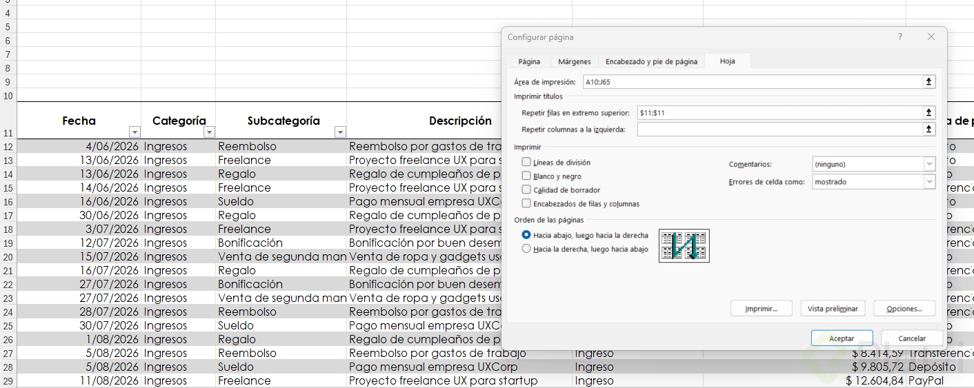This screenshot has height=388, width=974.
Task: Click date cell 11/08/2026
Action: pos(79,380)
